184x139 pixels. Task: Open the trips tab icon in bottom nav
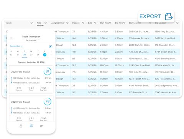coord(31,126)
